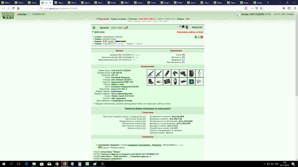
Task: Click 'Вывести форму нападения на персонажа' link
Action: click(148, 109)
